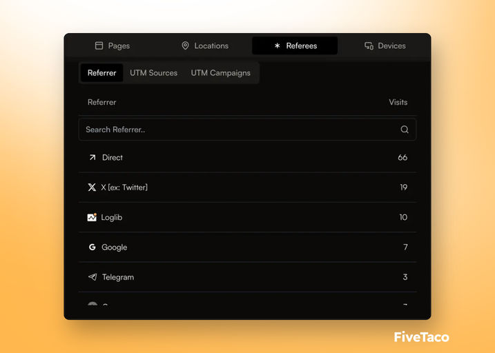Open the Locations tab
Screen dimensions: 495x353
click(204, 46)
